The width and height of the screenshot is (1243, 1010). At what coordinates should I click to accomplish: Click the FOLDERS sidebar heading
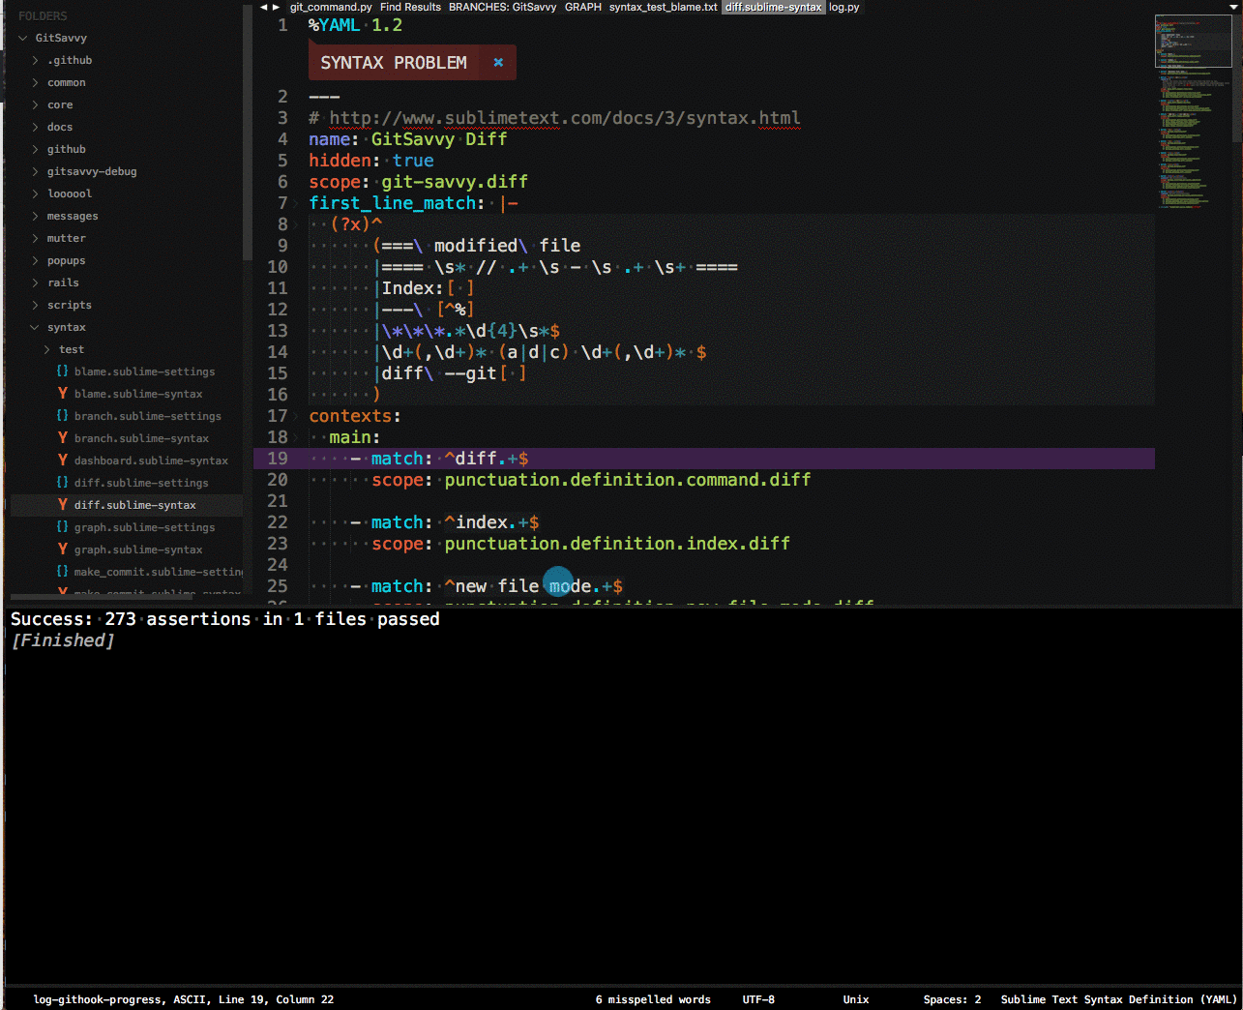click(43, 15)
